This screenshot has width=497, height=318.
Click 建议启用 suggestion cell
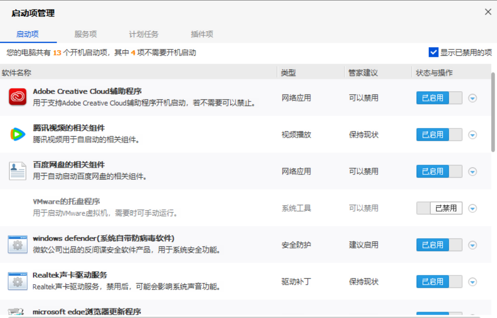tap(364, 245)
